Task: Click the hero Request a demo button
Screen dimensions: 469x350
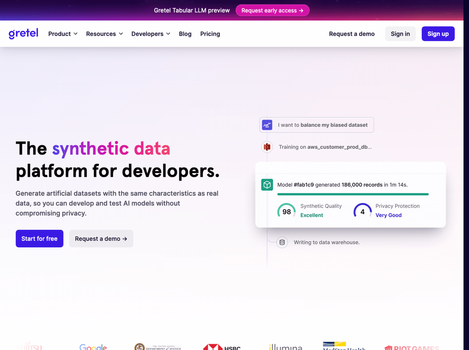Action: 101,238
